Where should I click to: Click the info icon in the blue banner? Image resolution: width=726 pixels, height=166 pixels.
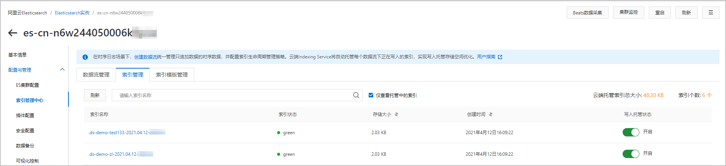85,57
